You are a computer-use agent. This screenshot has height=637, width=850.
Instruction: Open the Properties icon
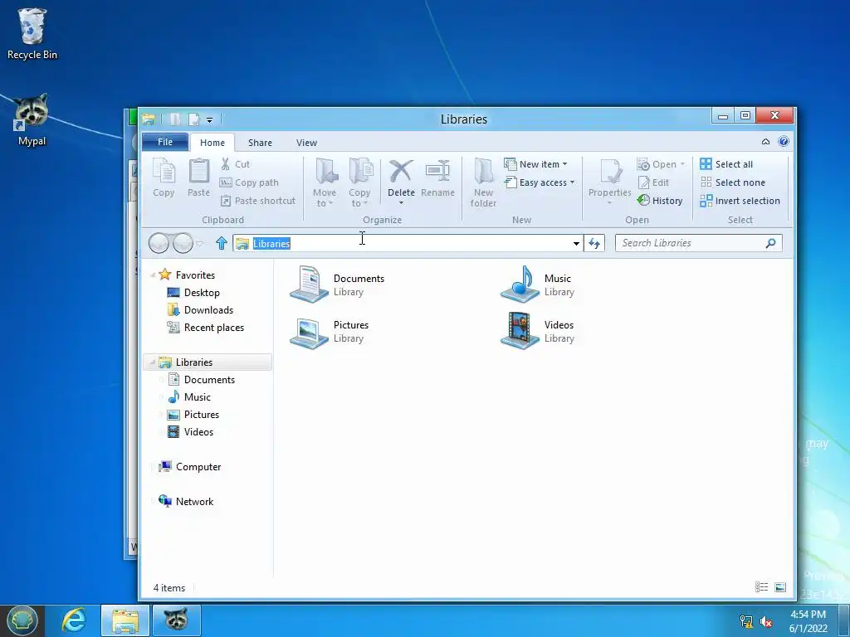coord(610,171)
